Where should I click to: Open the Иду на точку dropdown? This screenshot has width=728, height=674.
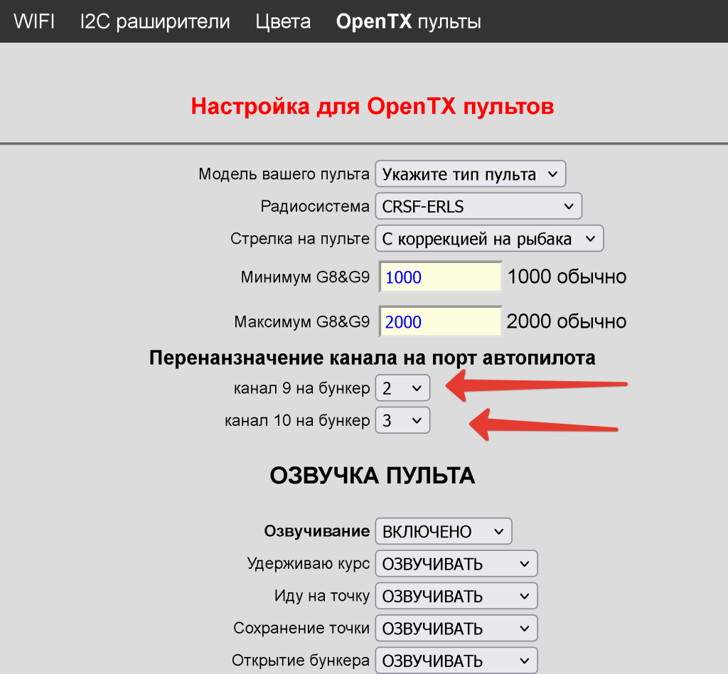456,596
